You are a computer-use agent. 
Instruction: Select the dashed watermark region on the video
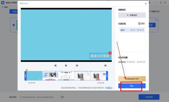point(100,56)
